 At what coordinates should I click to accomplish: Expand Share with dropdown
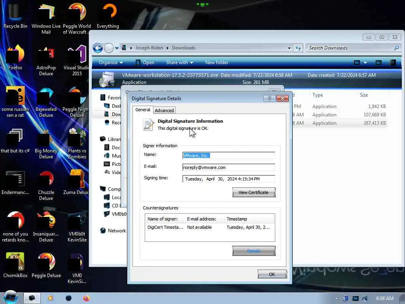click(180, 63)
